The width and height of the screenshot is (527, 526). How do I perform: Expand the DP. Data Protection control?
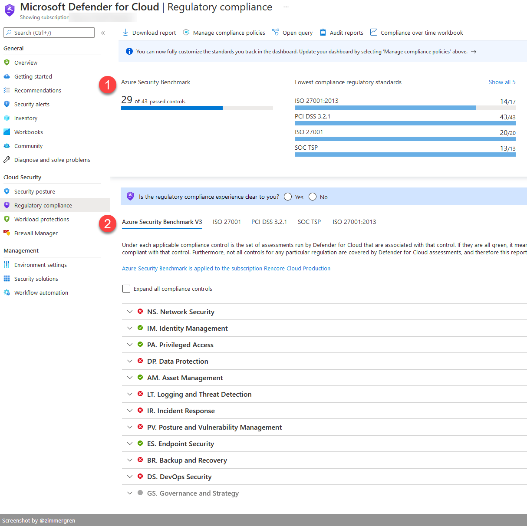pyautogui.click(x=130, y=361)
